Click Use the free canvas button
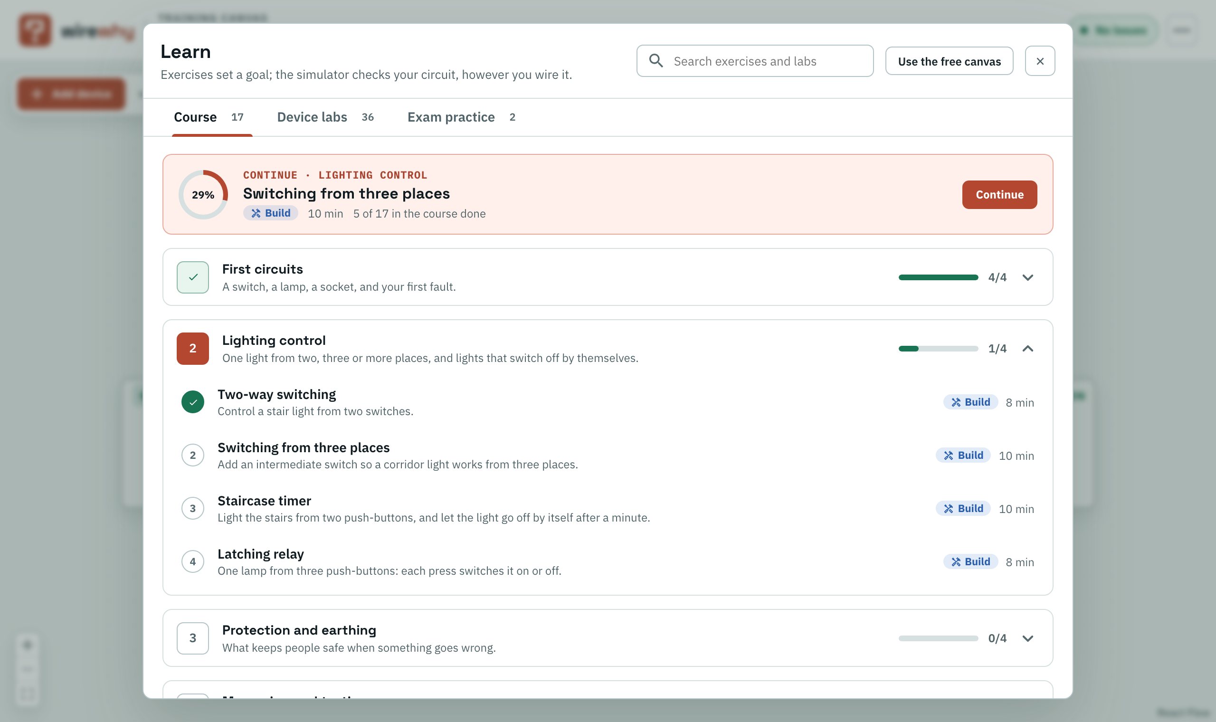 (949, 61)
